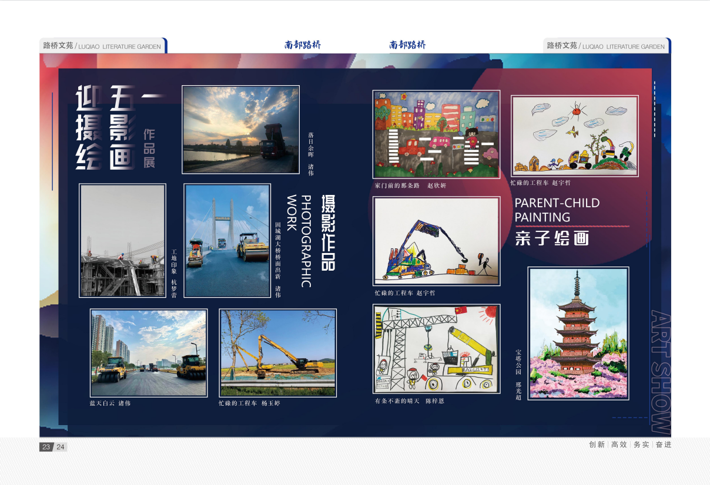The image size is (710, 485).
Task: Click page number 24
Action: point(61,447)
